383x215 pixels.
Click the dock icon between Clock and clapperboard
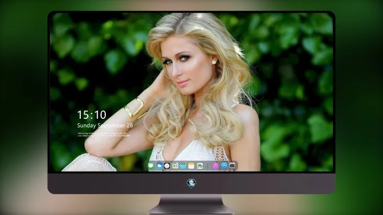click(x=175, y=166)
